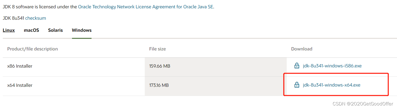Click the x64 Installer row label
397x108 pixels.
pos(20,85)
